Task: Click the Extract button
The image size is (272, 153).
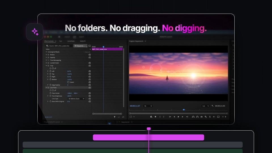Action: (x=197, y=117)
